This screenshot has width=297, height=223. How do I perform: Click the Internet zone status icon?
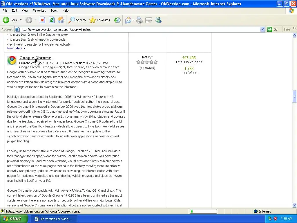256,211
